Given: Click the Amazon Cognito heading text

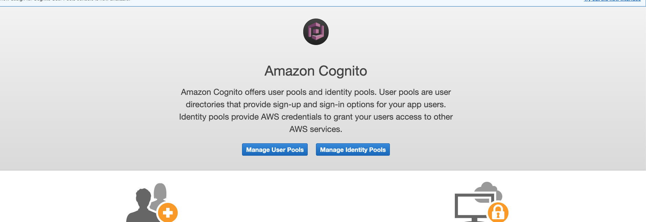Looking at the screenshot, I should coord(316,71).
